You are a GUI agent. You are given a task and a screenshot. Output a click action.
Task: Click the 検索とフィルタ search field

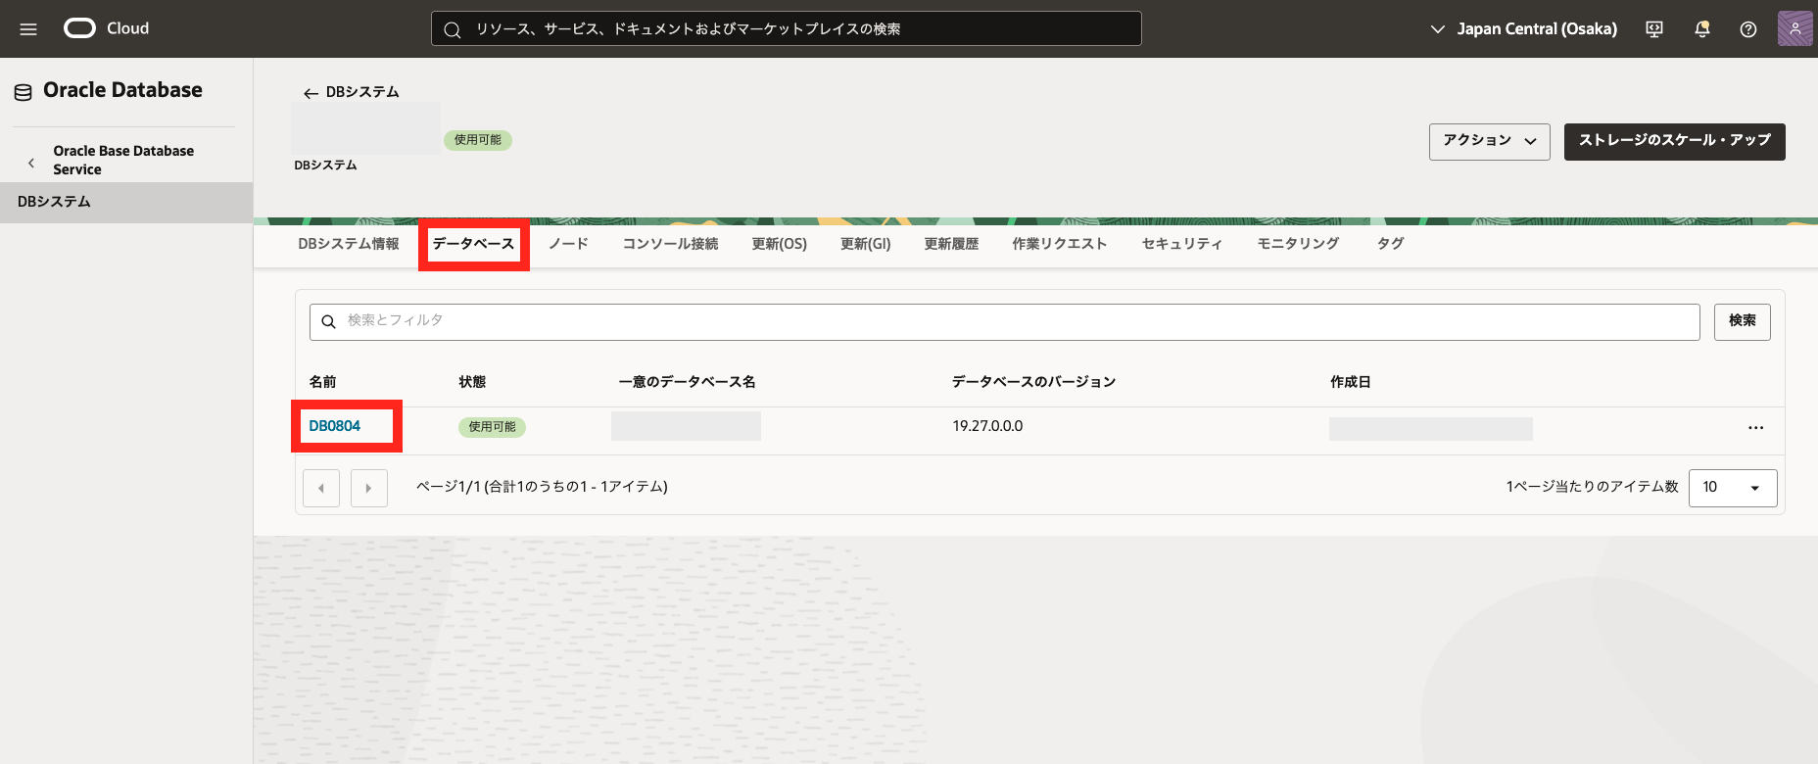click(1004, 321)
